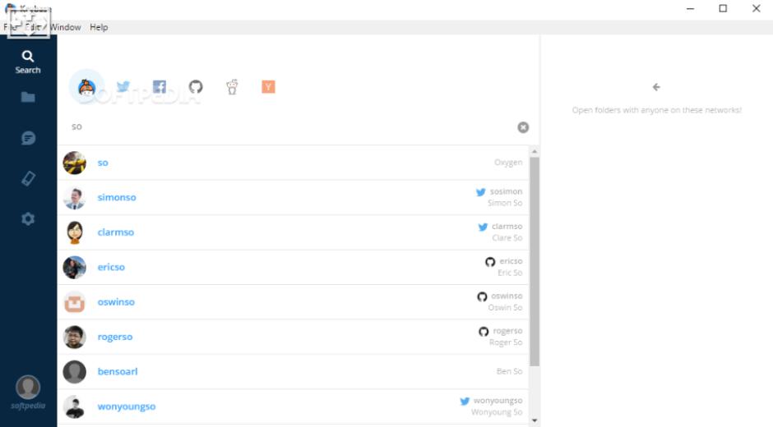Click the 'Eric So' full name

point(510,273)
